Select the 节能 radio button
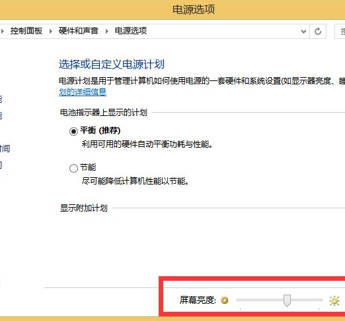Viewport: 345px width, 321px height. coord(73,168)
